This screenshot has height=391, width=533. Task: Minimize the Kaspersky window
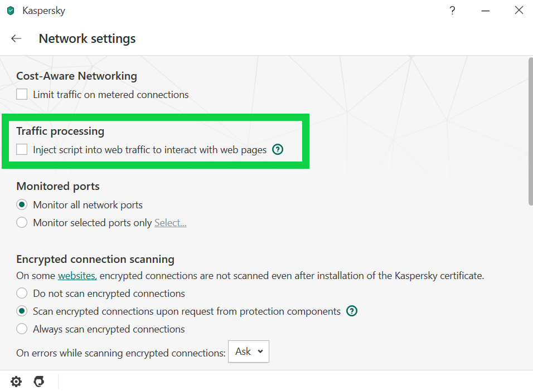click(486, 11)
